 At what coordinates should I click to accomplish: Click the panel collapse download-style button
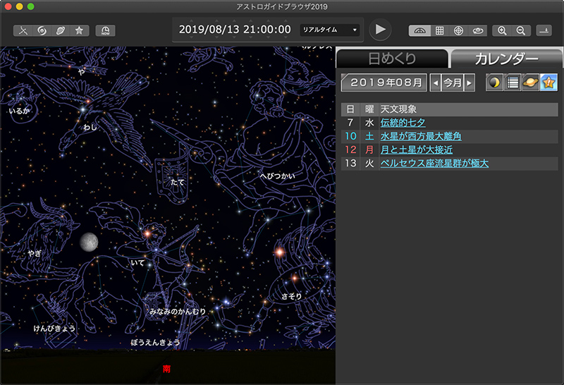pos(544,30)
